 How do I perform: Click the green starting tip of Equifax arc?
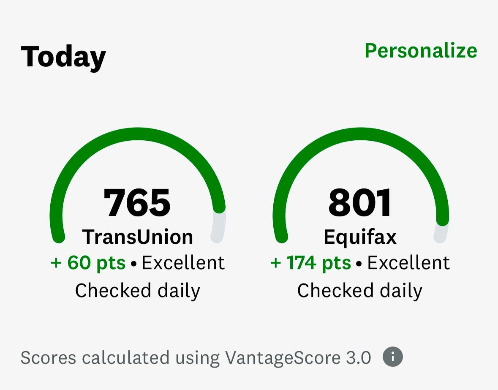click(281, 236)
